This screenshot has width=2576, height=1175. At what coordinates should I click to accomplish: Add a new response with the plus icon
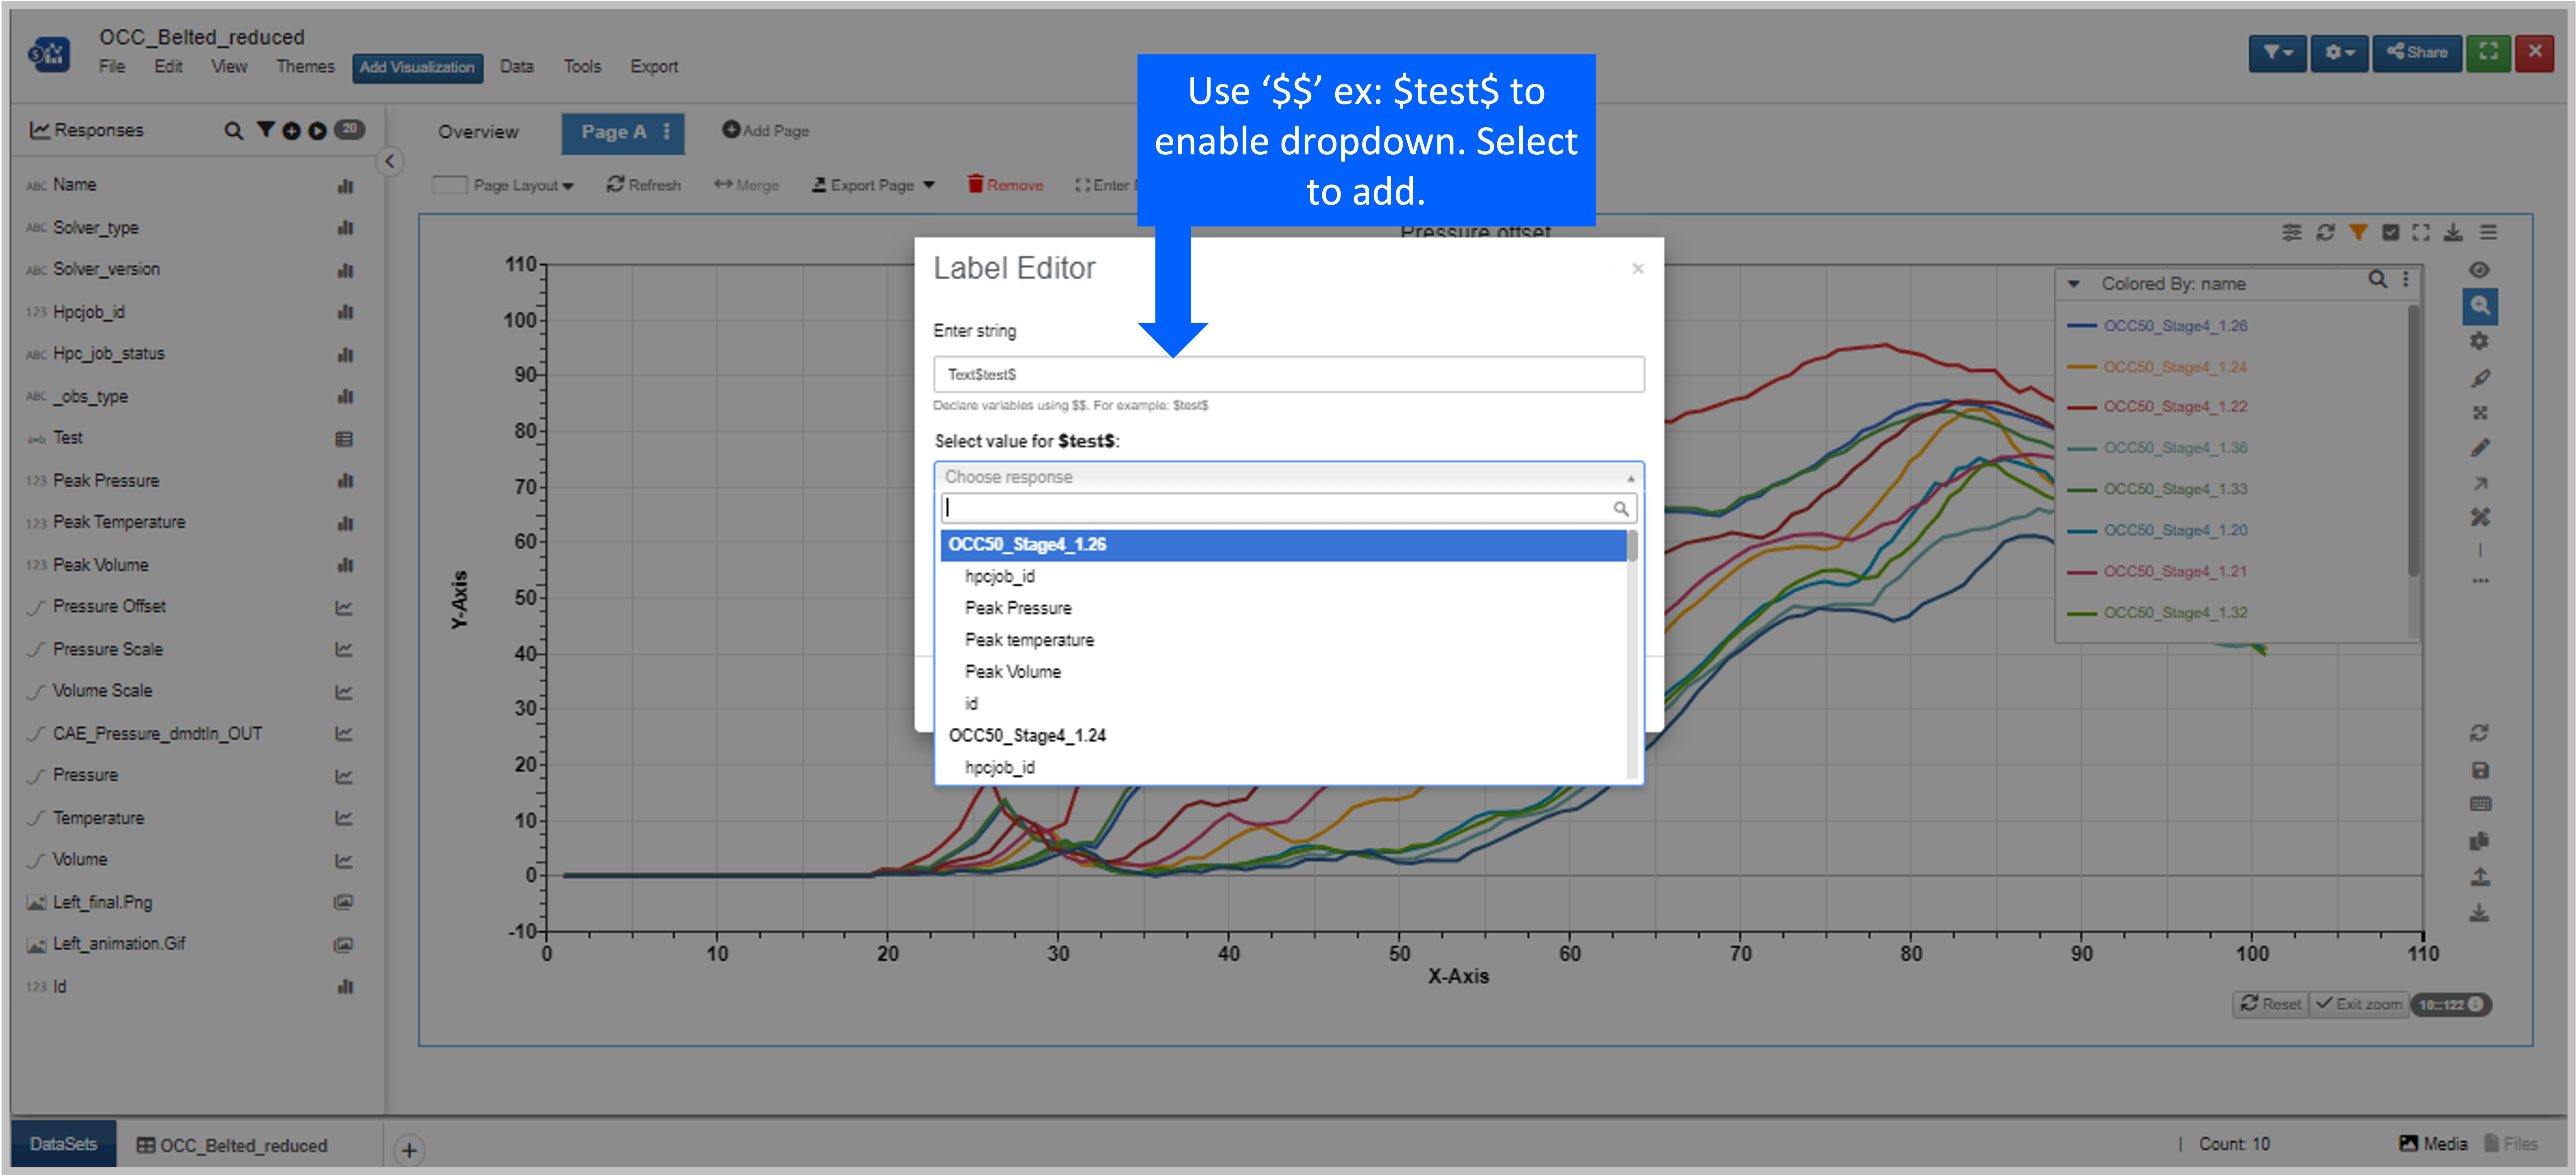tap(291, 131)
